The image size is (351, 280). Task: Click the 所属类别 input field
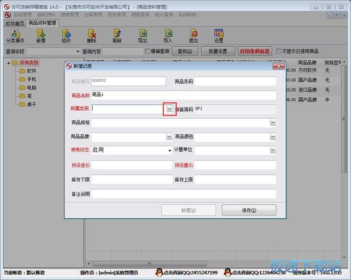(129, 109)
